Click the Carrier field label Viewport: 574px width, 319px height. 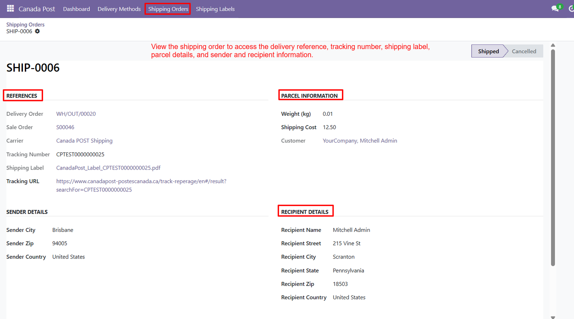(x=15, y=141)
